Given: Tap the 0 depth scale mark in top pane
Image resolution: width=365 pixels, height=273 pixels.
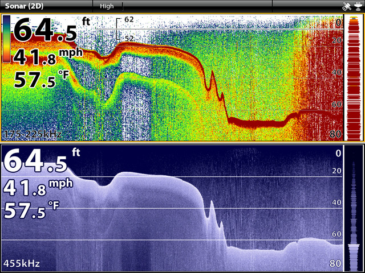Looking at the screenshot, I should pyautogui.click(x=338, y=23).
